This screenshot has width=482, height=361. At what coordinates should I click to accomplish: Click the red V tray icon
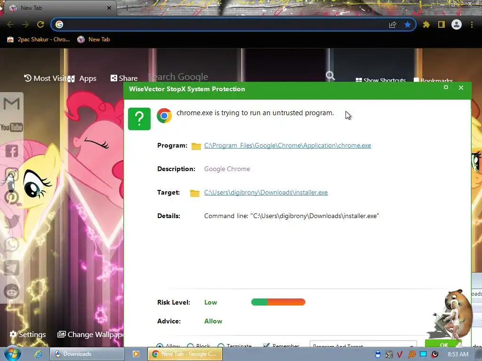coord(400,354)
